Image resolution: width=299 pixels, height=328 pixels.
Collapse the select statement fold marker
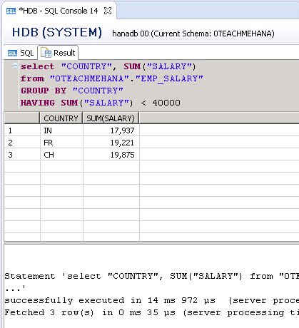pyautogui.click(x=15, y=65)
